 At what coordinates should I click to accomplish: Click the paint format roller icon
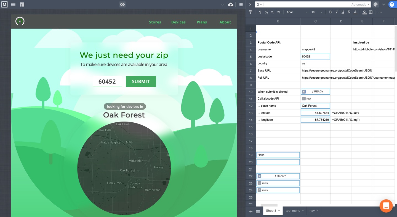point(251,12)
